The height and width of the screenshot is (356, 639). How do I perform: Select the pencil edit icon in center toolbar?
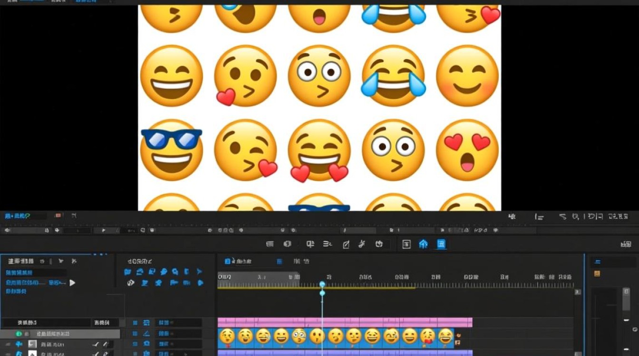[346, 244]
